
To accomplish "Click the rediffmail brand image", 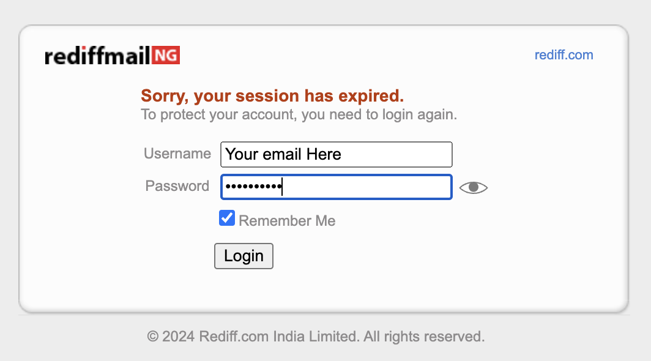I will click(111, 54).
